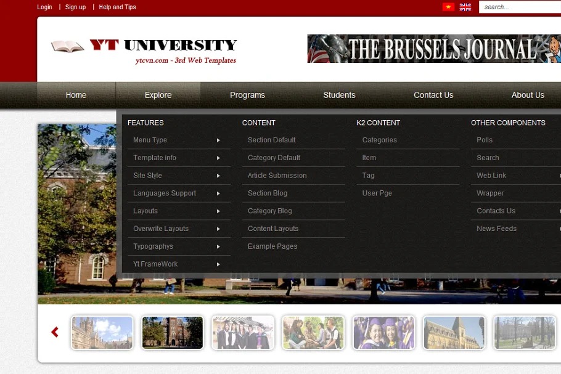Screen dimensions: 561x374
Task: Expand the Menu Type submenu arrow
Action: point(218,140)
